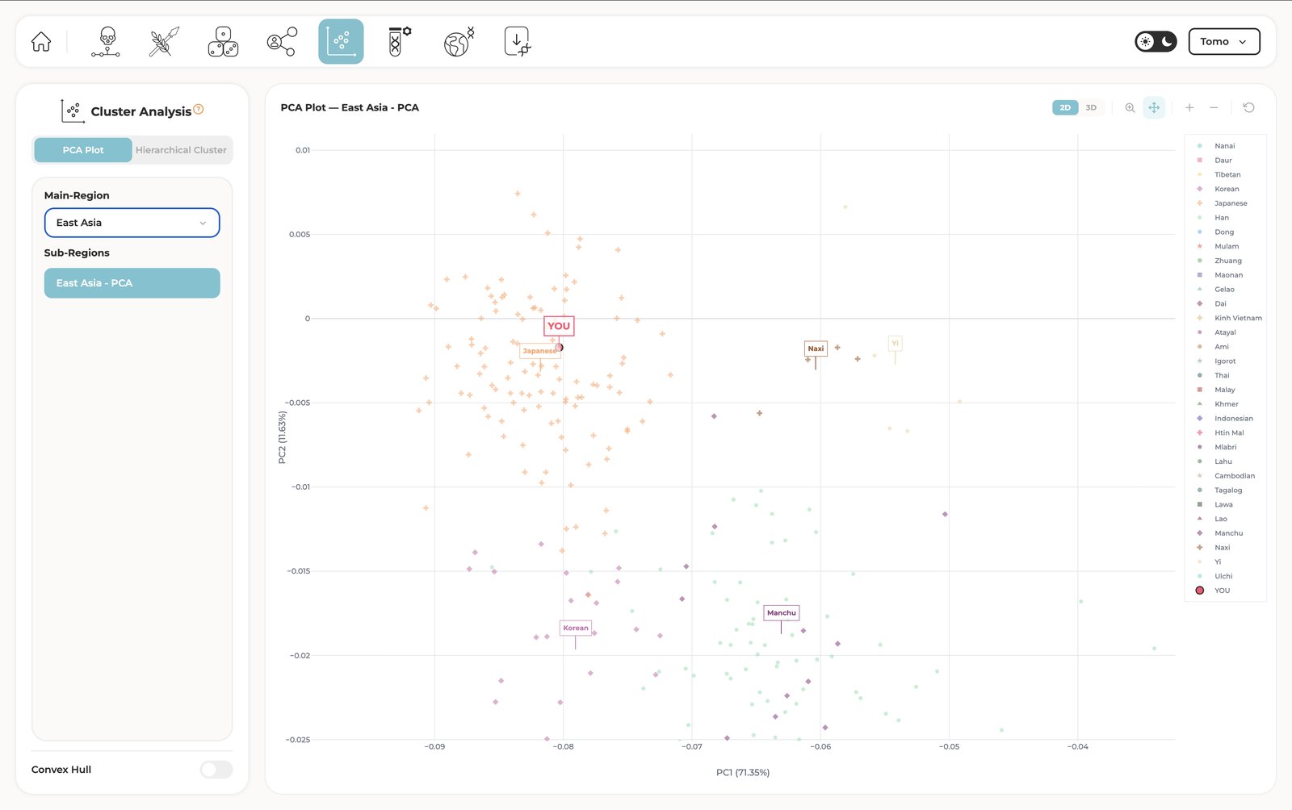This screenshot has height=810, width=1292.
Task: Click the Japanese label on plot
Action: tap(539, 351)
